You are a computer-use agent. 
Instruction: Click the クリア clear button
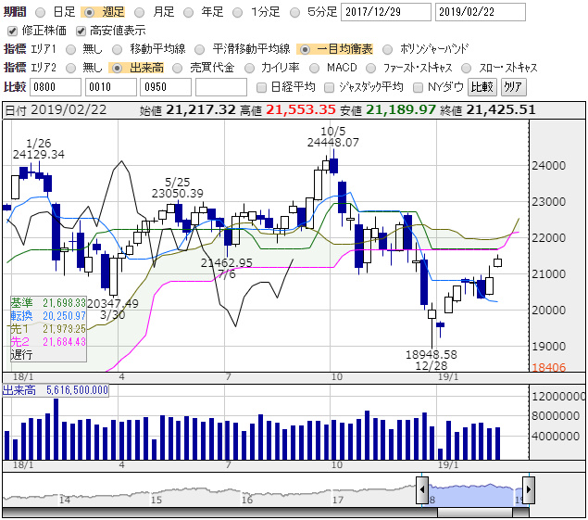(513, 87)
